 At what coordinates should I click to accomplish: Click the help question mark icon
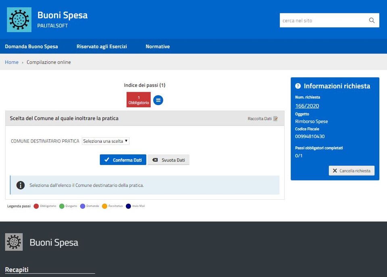[x=298, y=86]
